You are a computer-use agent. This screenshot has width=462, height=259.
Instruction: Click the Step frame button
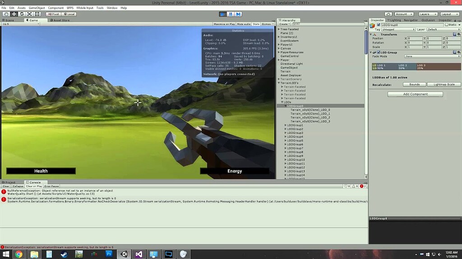click(238, 14)
